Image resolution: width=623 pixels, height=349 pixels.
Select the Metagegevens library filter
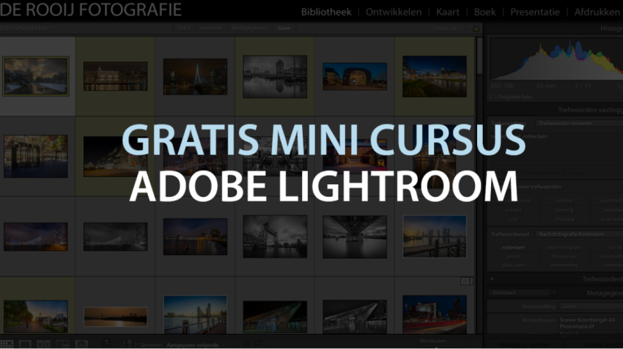point(250,29)
